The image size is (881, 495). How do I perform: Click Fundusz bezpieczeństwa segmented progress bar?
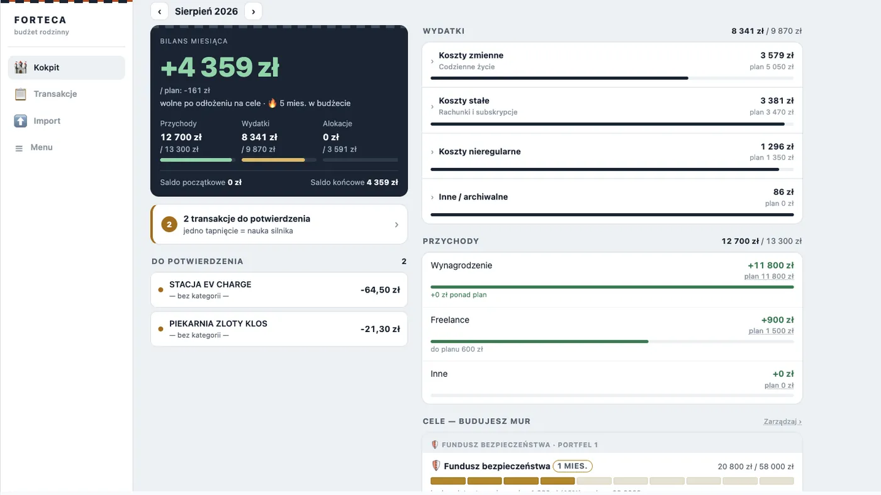[612, 481]
